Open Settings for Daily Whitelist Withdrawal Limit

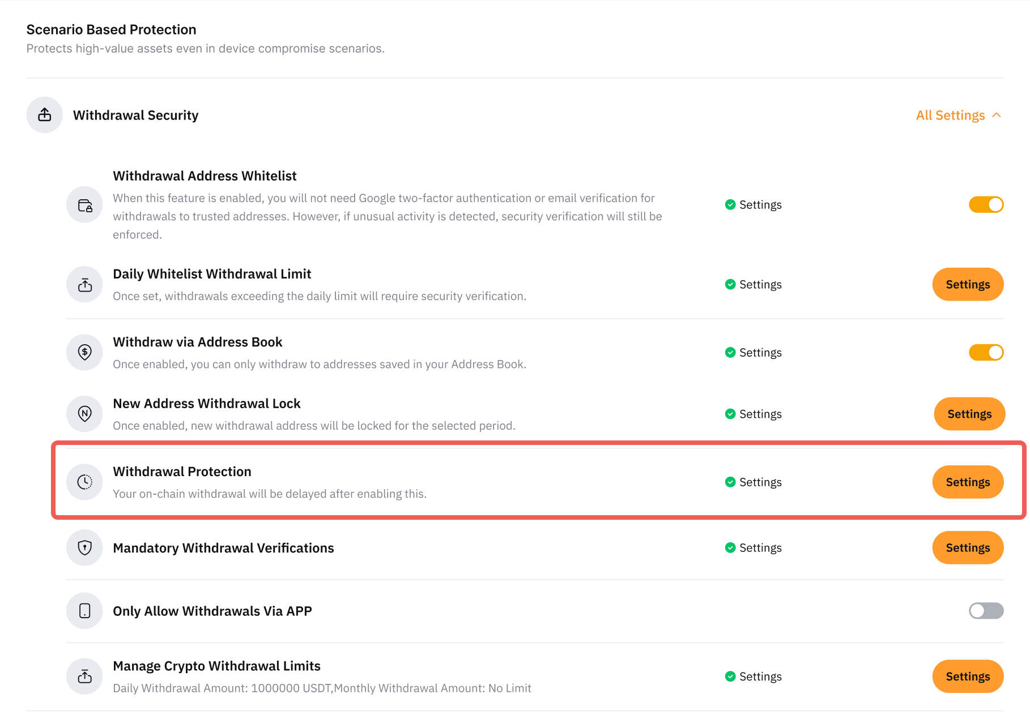pos(968,284)
